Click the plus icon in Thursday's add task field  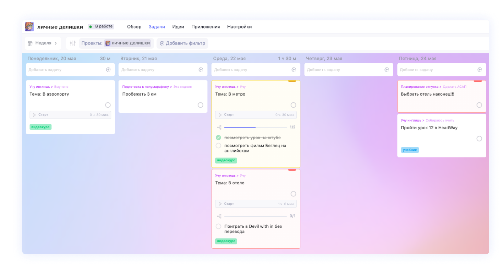point(386,70)
